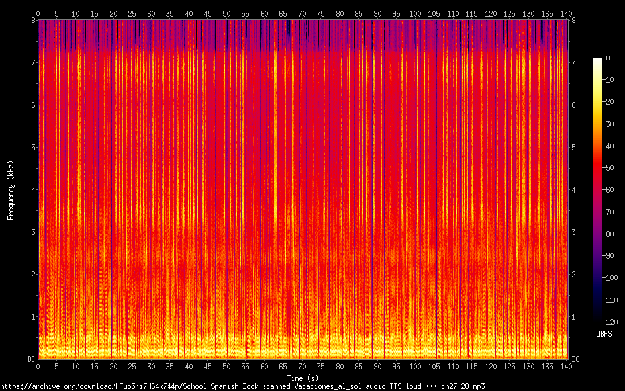Click the archive.org URL at the bottom
The height and width of the screenshot is (391, 625).
click(x=242, y=386)
